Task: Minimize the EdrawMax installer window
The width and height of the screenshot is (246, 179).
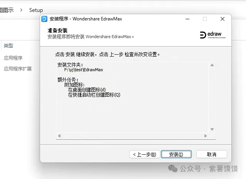Action: pyautogui.click(x=187, y=19)
